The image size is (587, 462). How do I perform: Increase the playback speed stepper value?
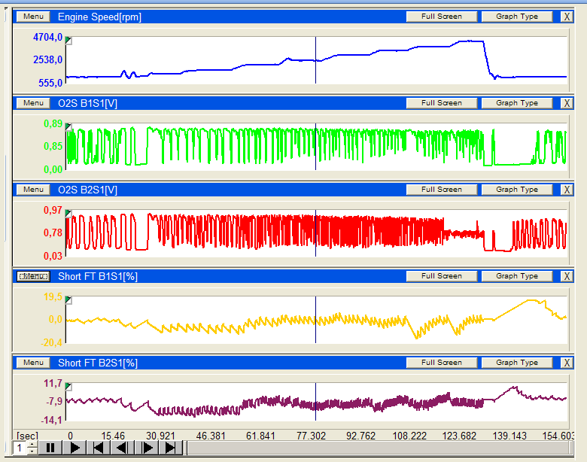(x=32, y=445)
